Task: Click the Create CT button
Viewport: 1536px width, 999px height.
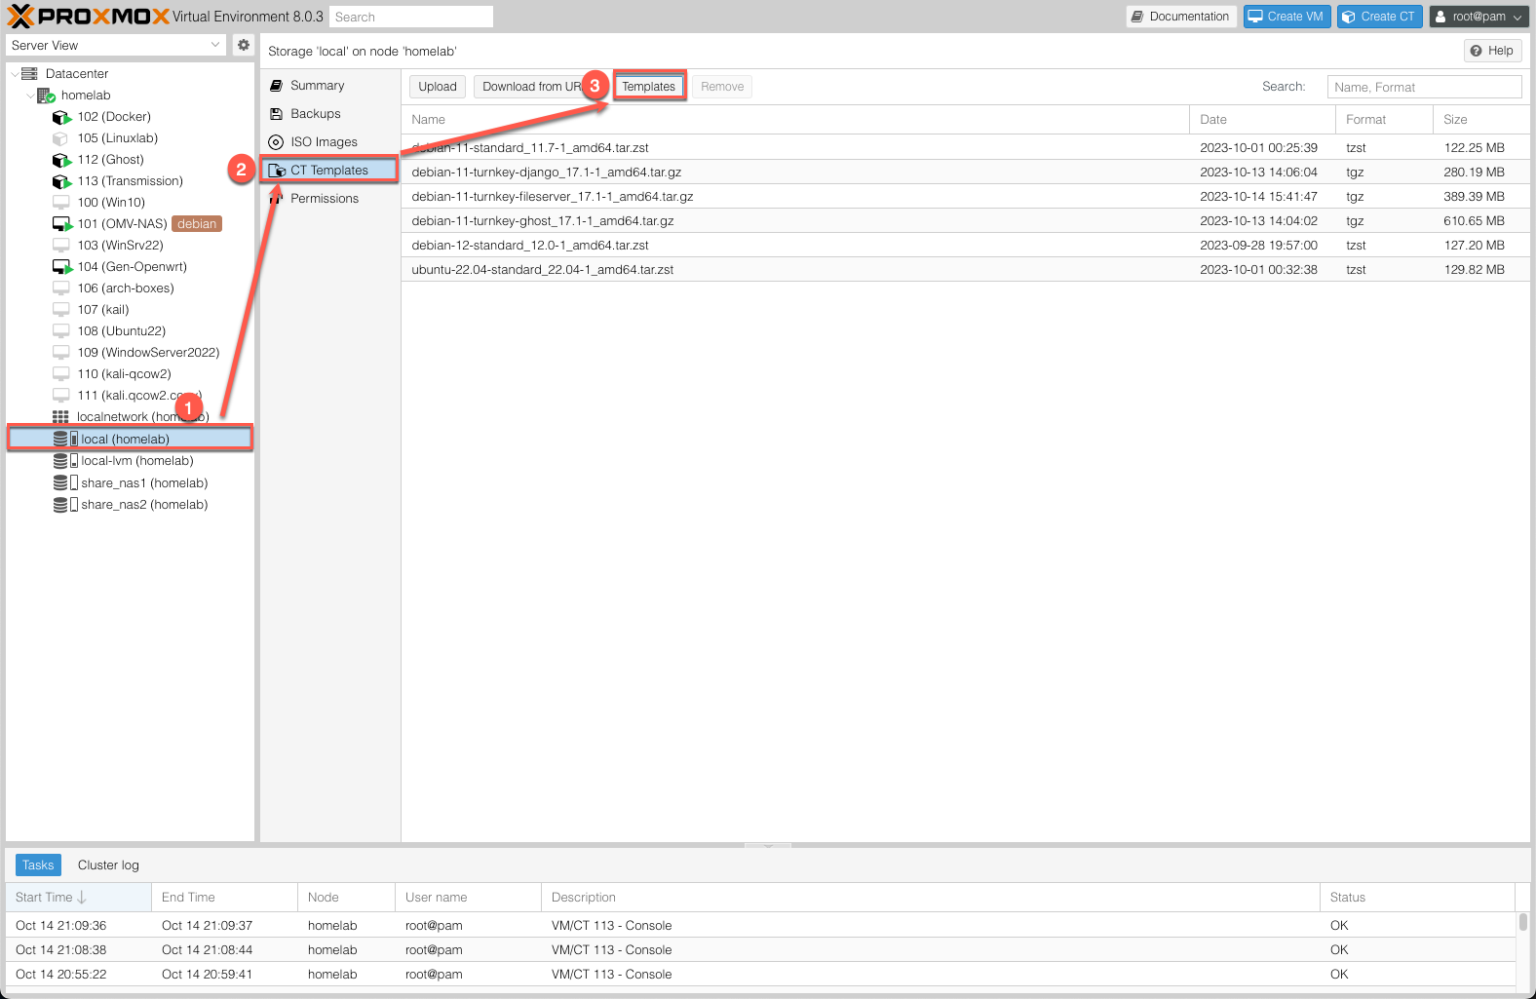Action: (x=1379, y=17)
